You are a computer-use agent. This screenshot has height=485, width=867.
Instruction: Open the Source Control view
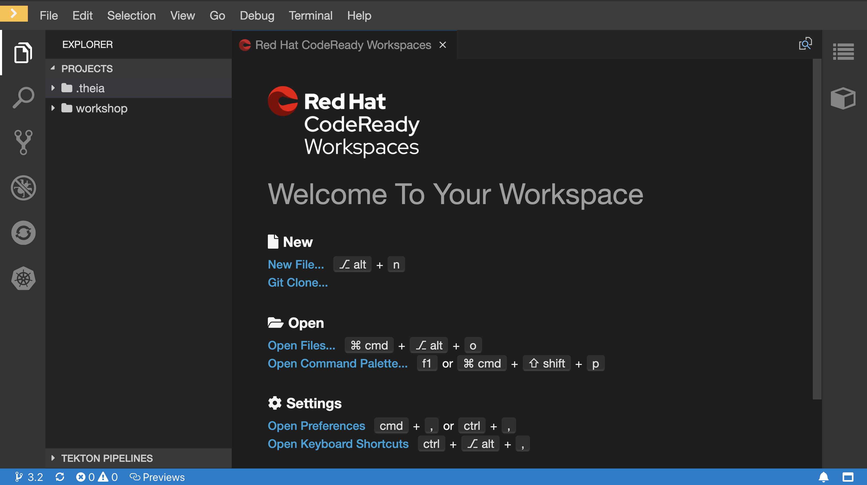(23, 142)
